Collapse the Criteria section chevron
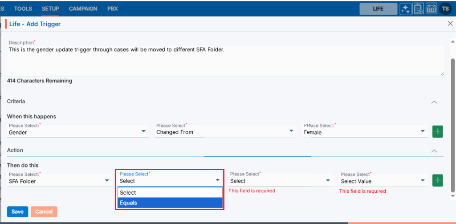The height and width of the screenshot is (224, 456). point(434,102)
